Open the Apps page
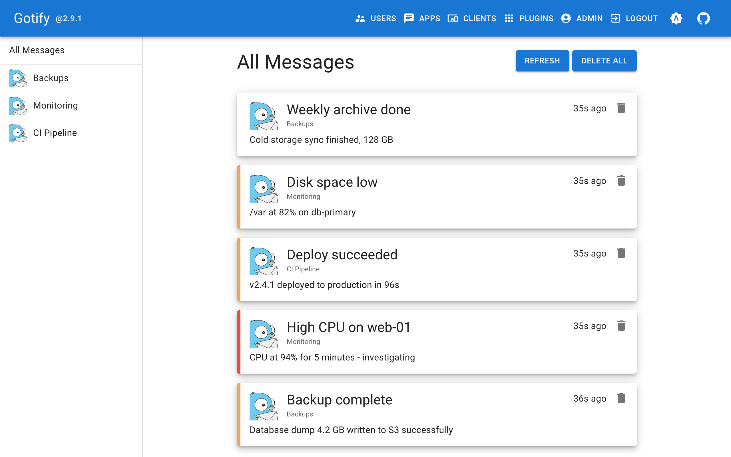 422,19
